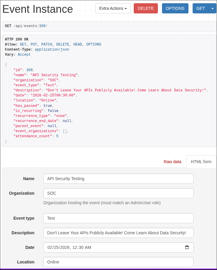Click the Location input field

118,262
